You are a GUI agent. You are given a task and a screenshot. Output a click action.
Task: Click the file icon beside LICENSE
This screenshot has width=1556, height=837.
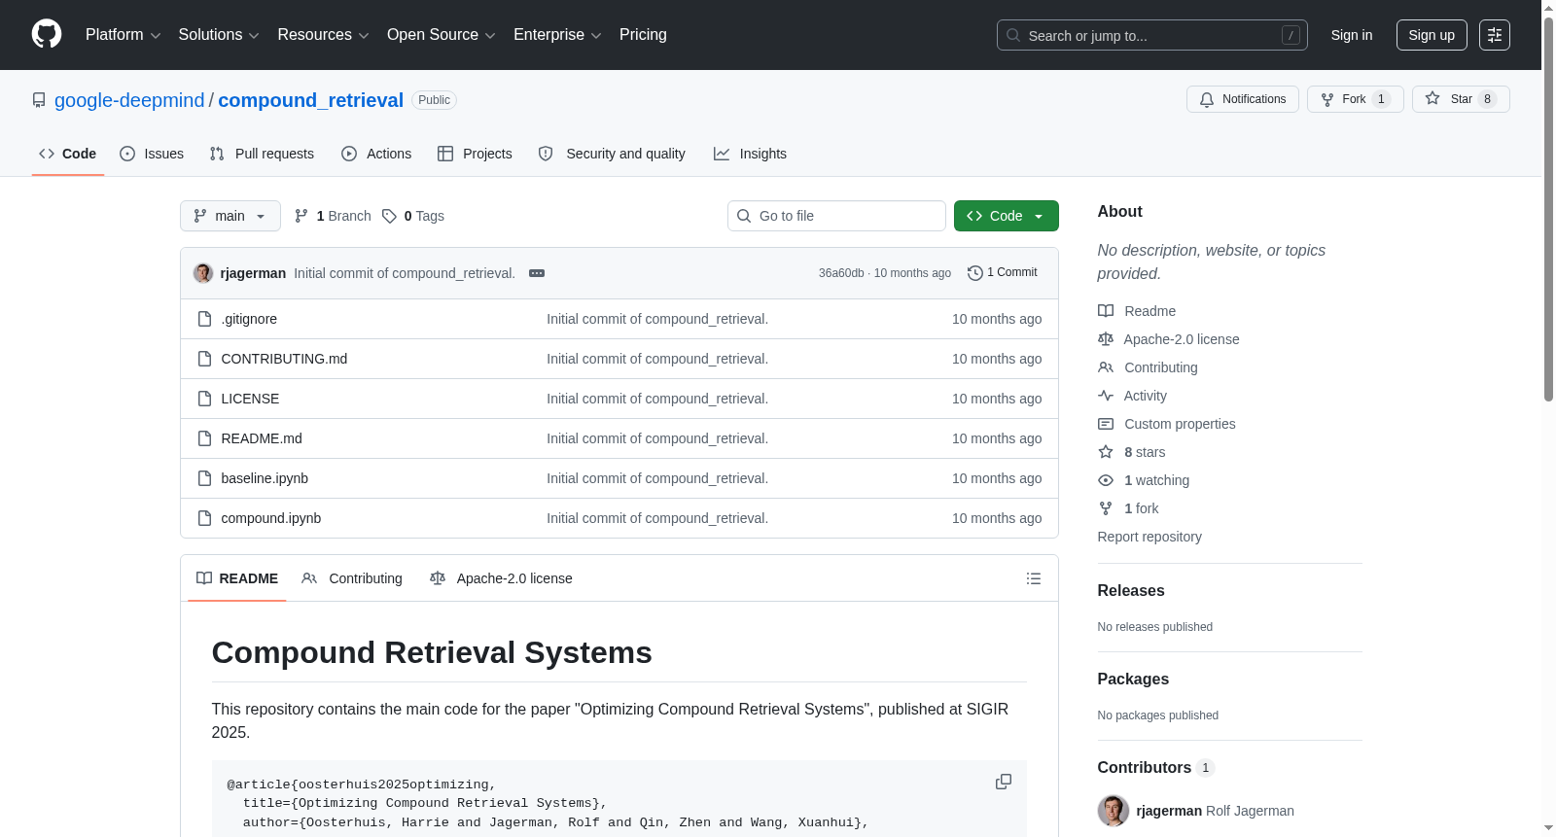tap(204, 399)
